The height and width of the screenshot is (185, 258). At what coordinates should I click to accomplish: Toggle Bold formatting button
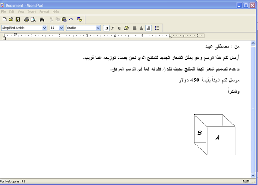(106, 28)
